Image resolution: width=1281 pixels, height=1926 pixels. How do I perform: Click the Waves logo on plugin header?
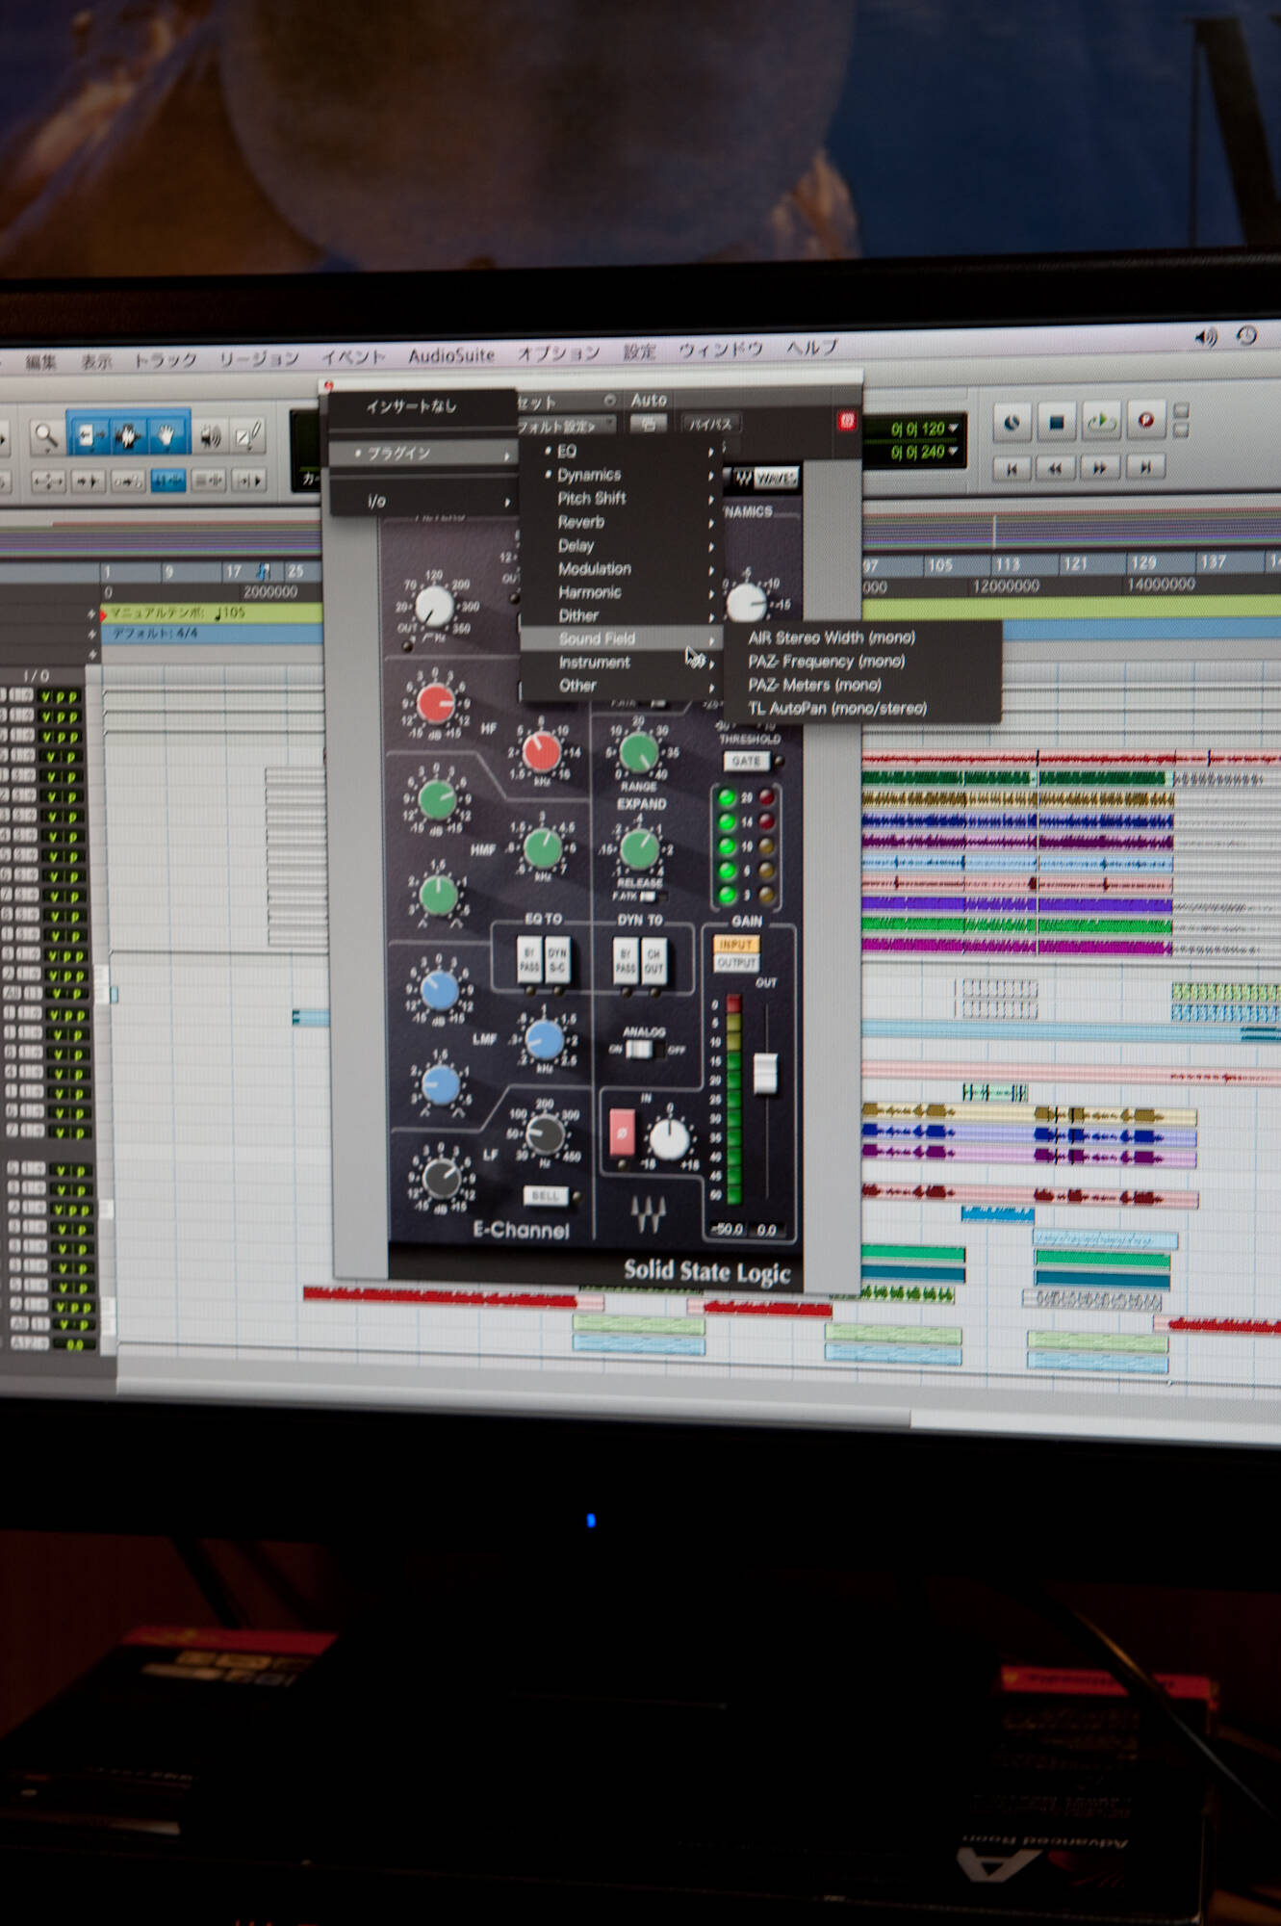(x=766, y=478)
